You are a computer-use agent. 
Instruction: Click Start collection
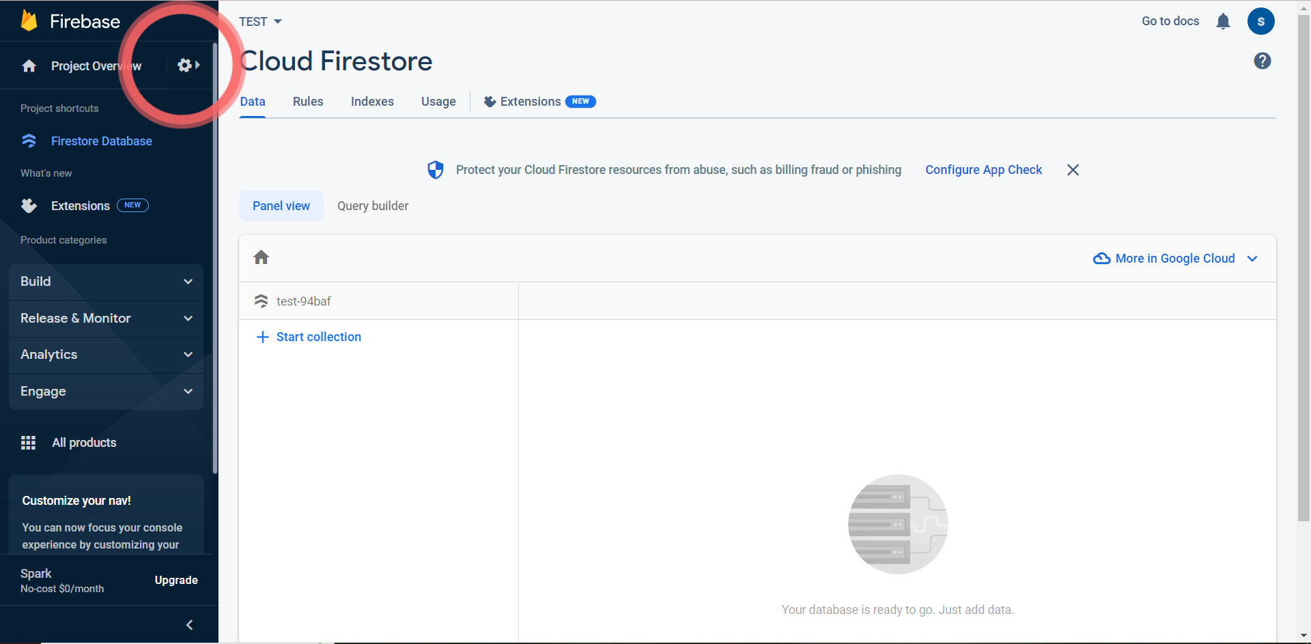coord(319,337)
